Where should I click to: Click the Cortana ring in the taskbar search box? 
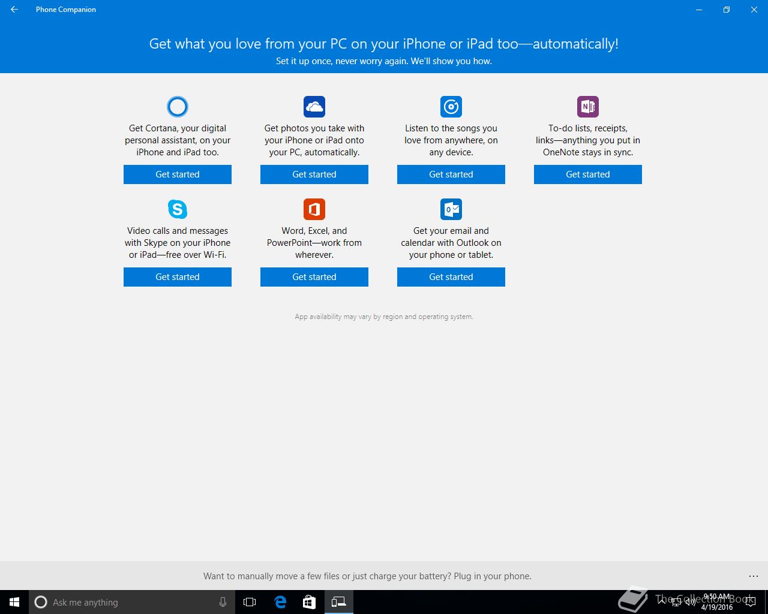[41, 602]
